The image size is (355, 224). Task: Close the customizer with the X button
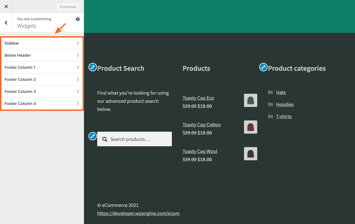pyautogui.click(x=6, y=6)
